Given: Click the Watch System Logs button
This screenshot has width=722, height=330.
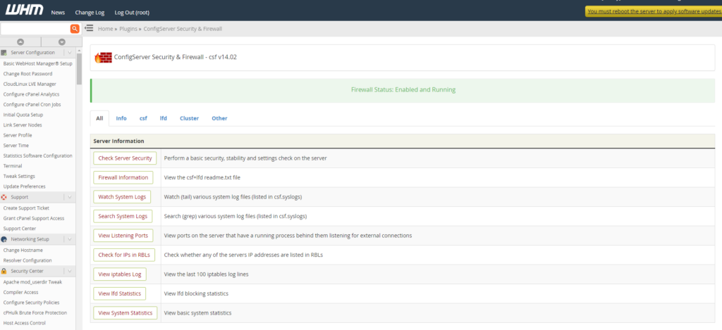Looking at the screenshot, I should click(122, 197).
